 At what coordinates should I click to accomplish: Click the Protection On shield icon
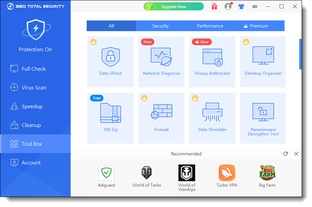(36, 30)
